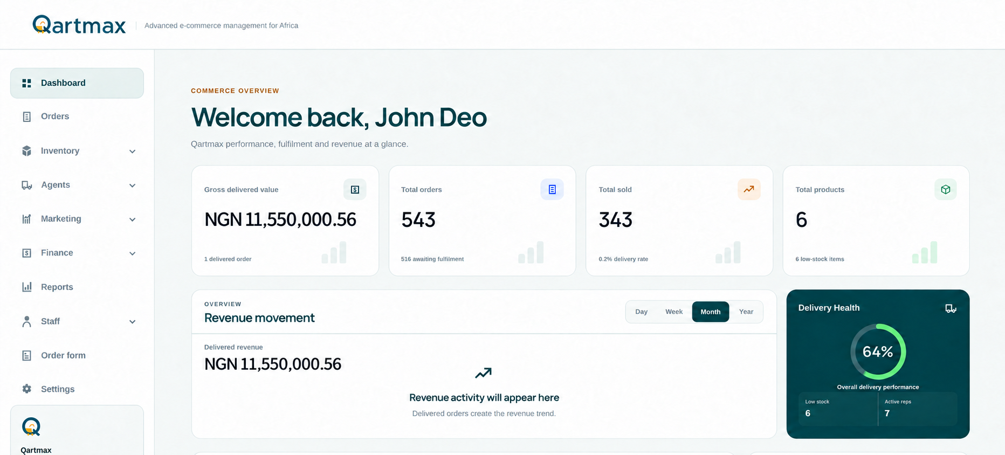Screen dimensions: 1005x455
Task: Click the Finance dollar icon in sidebar
Action: pyautogui.click(x=26, y=253)
